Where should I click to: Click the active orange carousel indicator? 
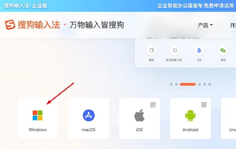(x=188, y=84)
